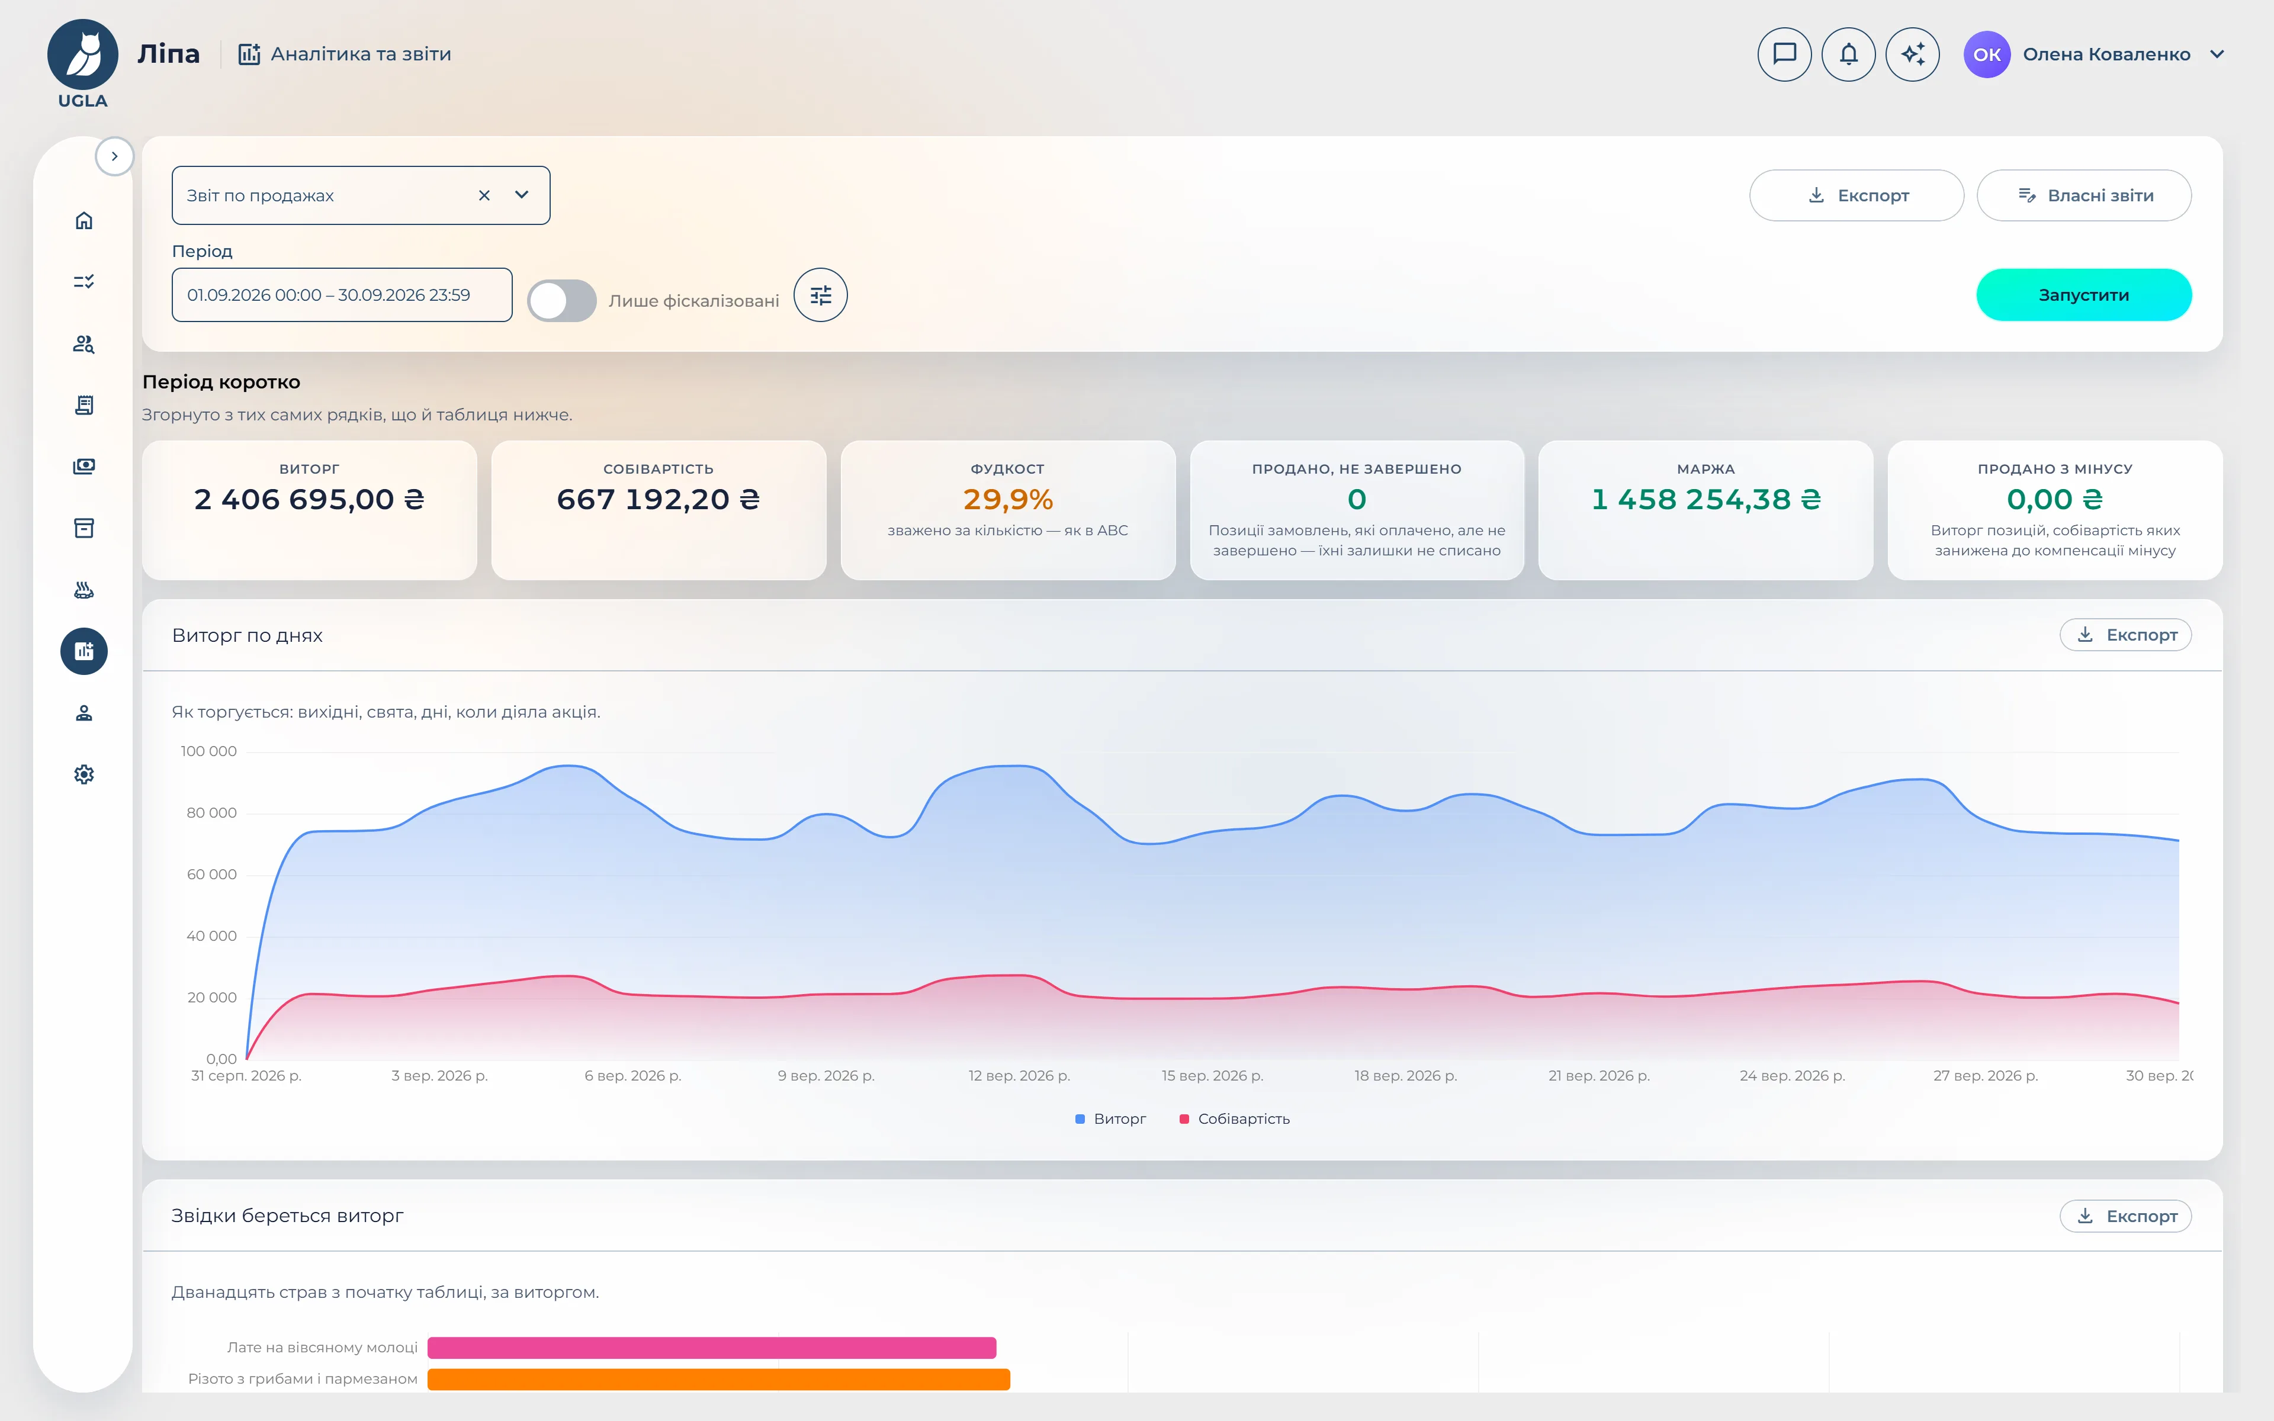Open the chat messages icon
Screen dimensions: 2274x1421
1784,54
